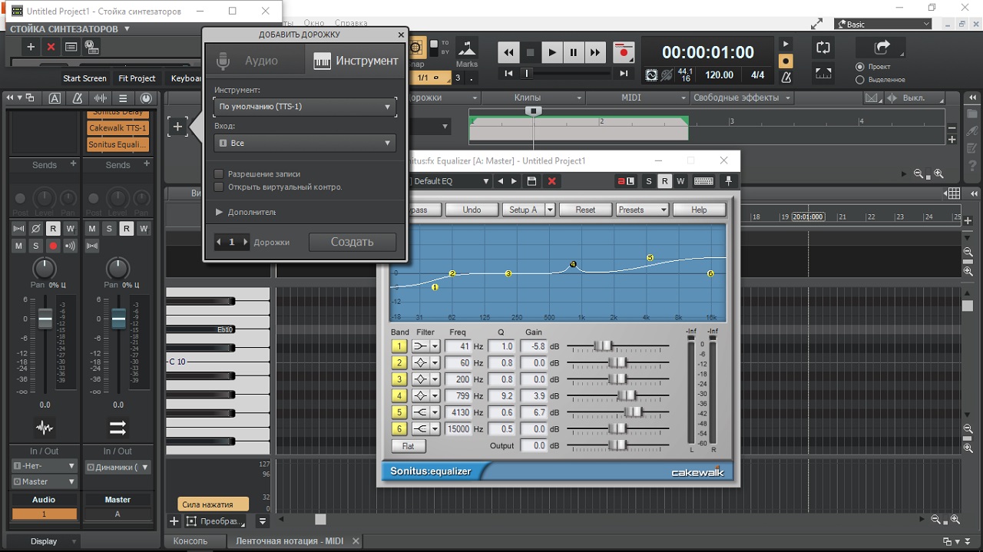Screen dimensions: 983x552
Task: Click the red X delete preset icon
Action: click(551, 181)
